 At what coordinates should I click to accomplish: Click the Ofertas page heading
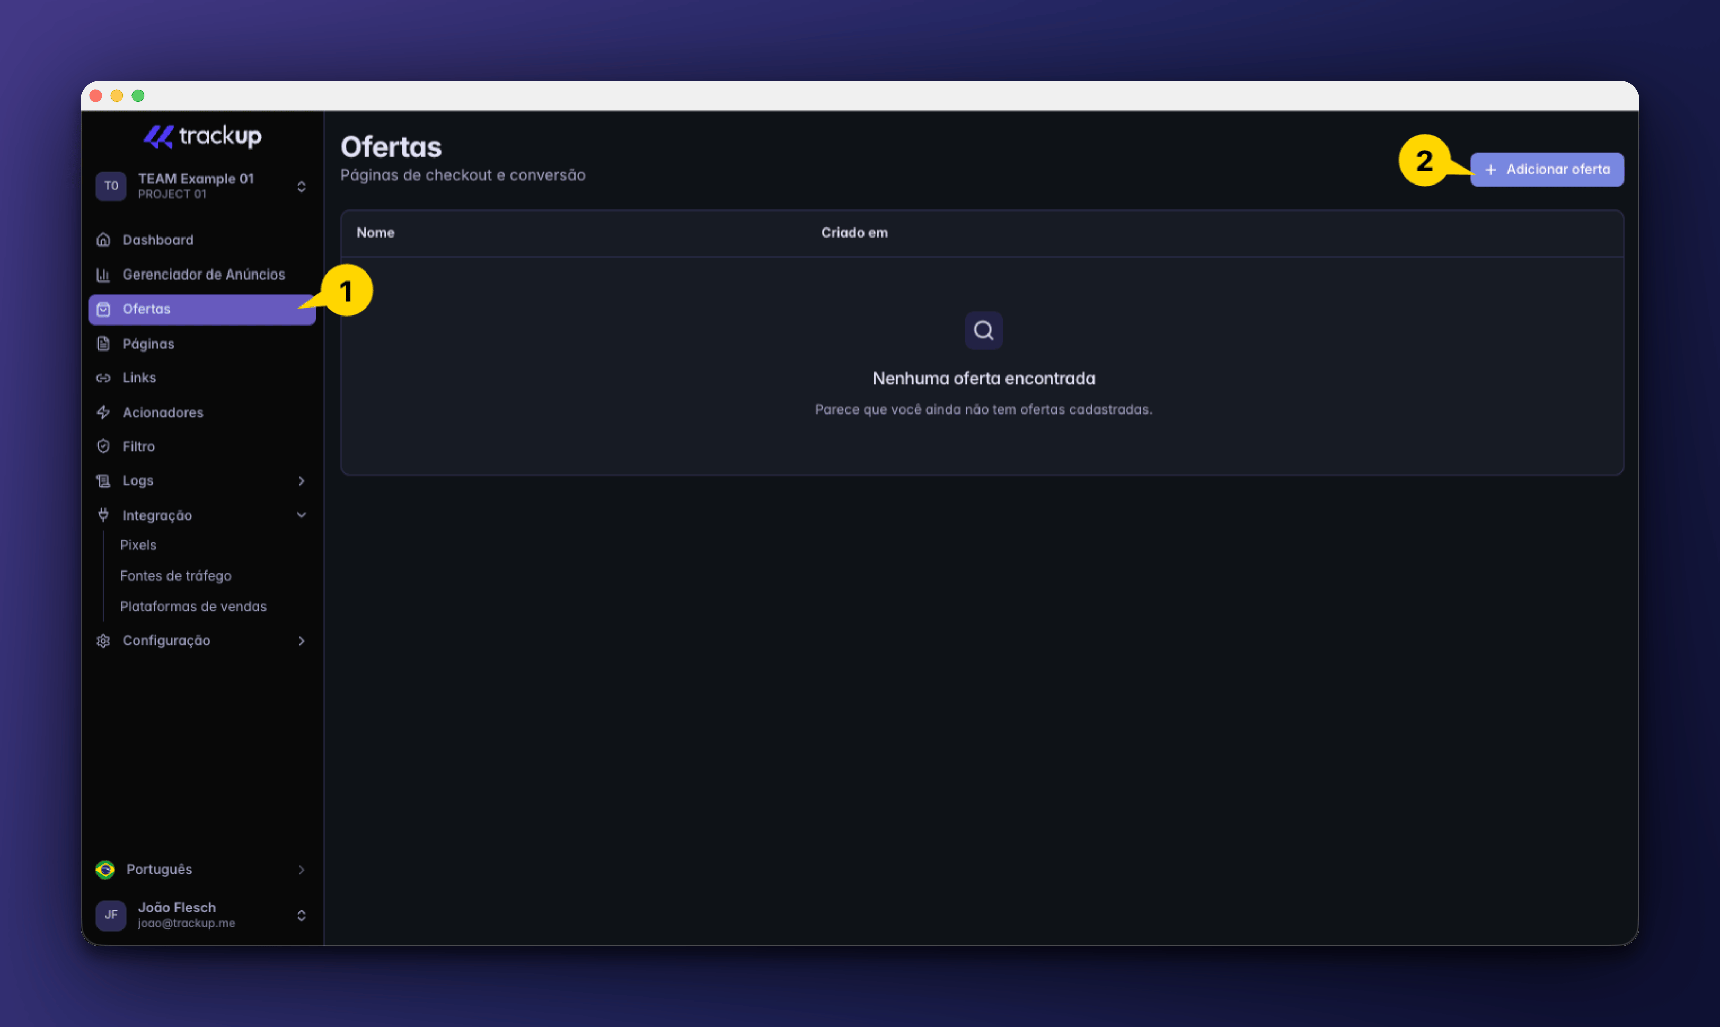coord(391,147)
